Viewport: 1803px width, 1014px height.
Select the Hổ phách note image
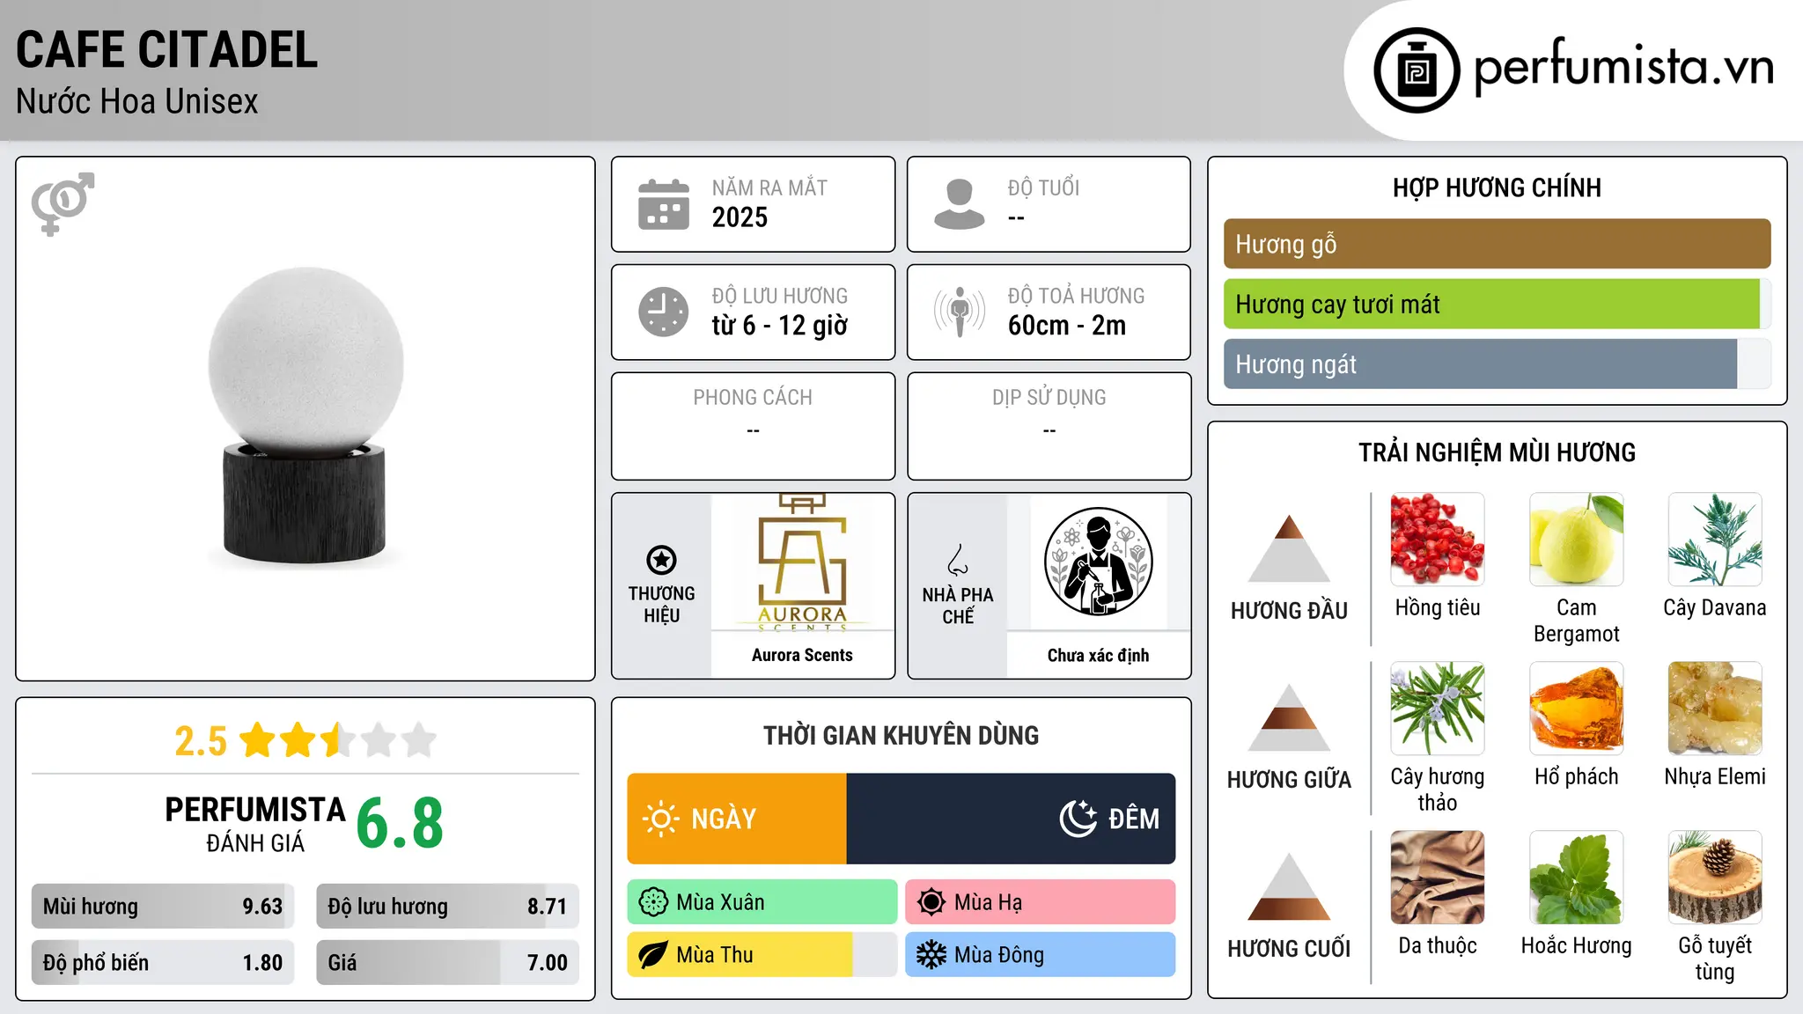click(x=1576, y=709)
